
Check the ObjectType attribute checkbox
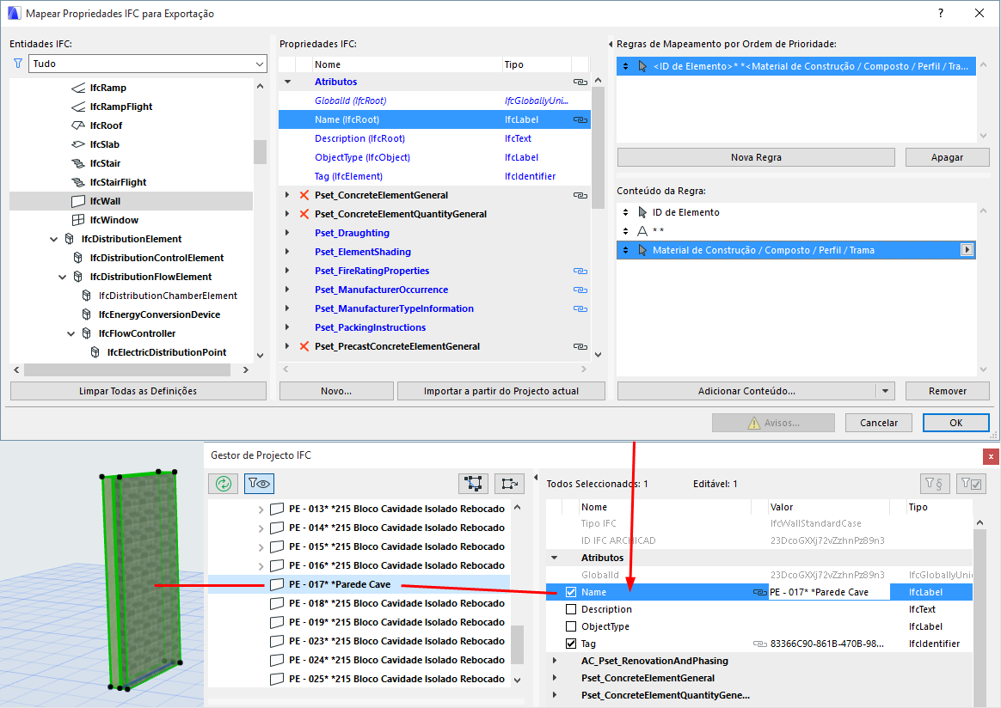(571, 626)
